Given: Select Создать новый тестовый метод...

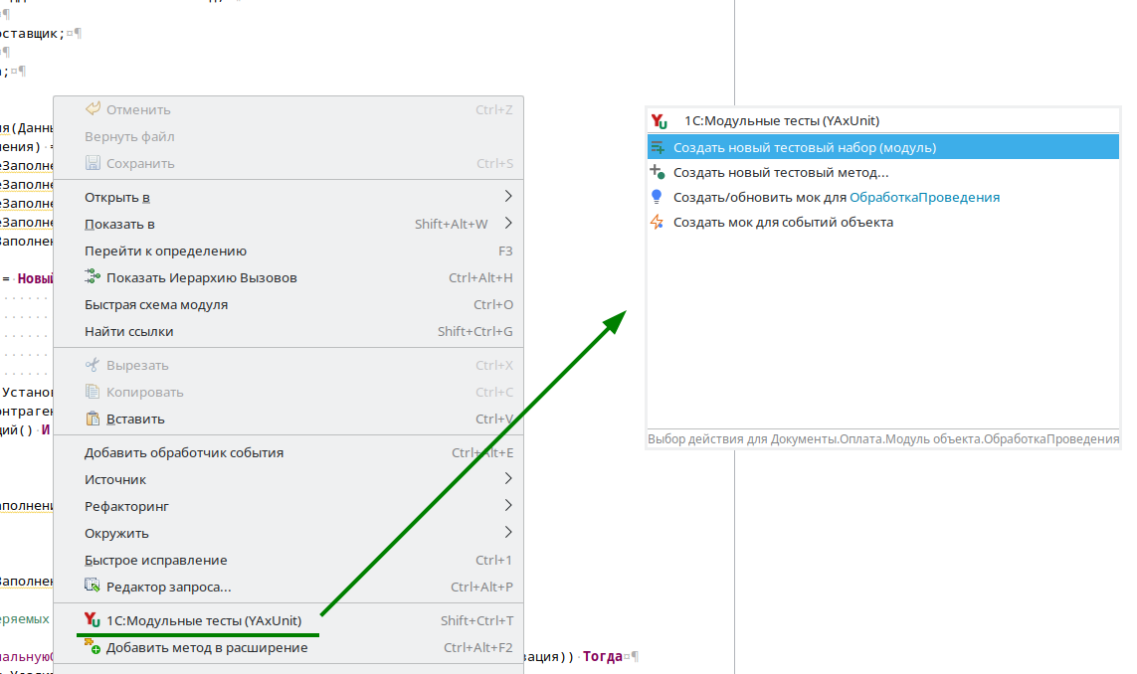Looking at the screenshot, I should 883,173.
